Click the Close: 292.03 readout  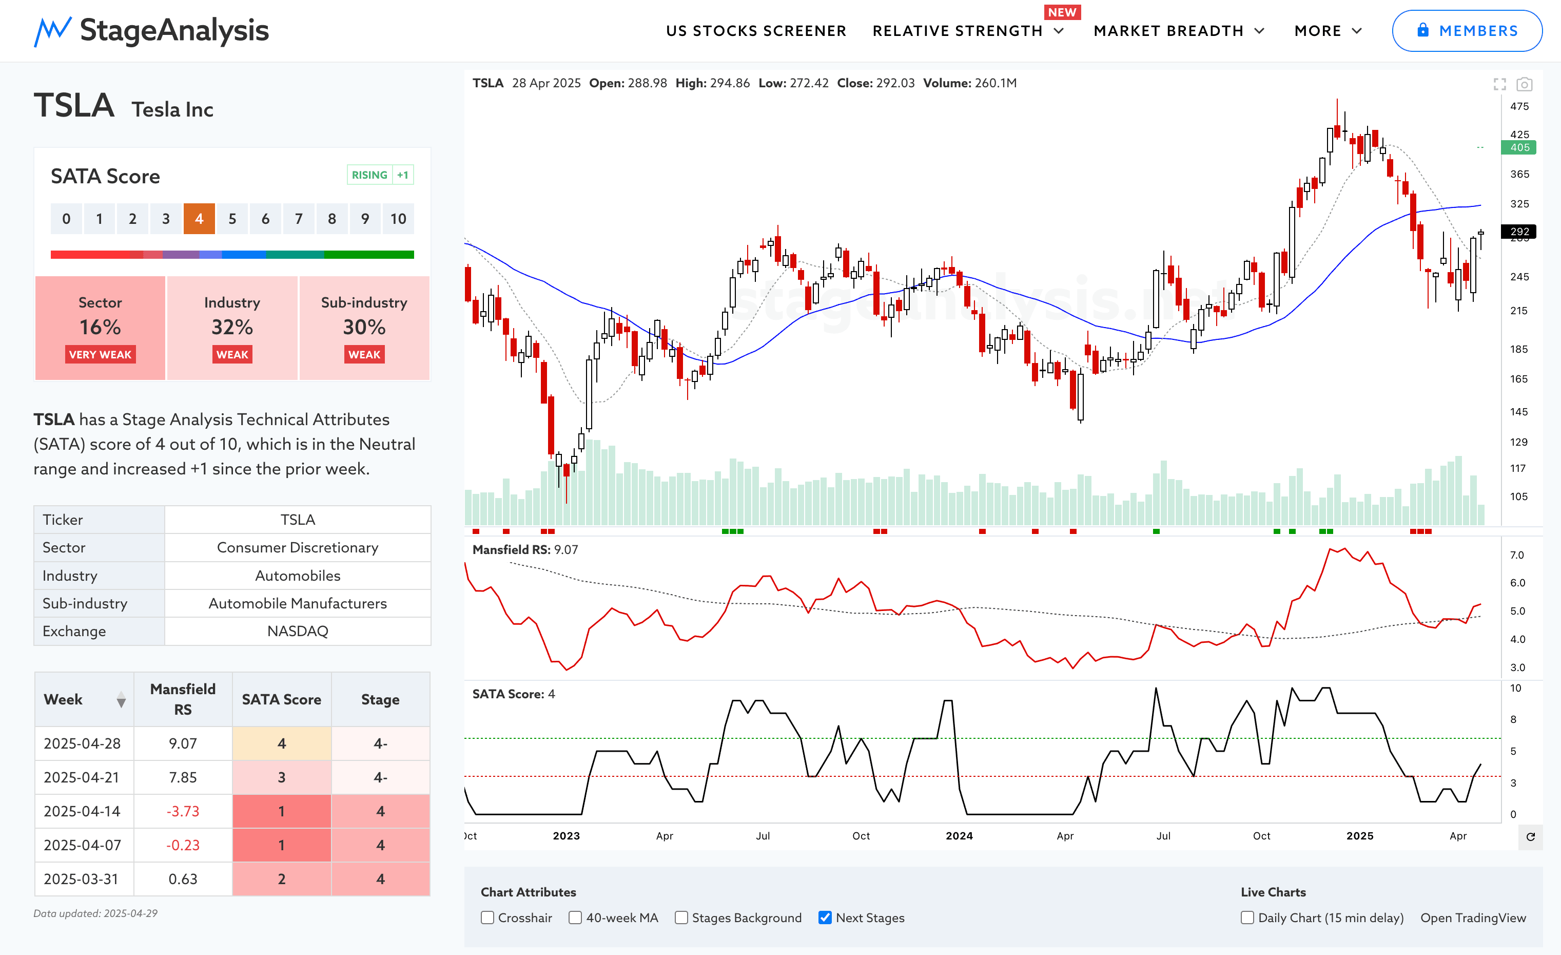[x=875, y=83]
